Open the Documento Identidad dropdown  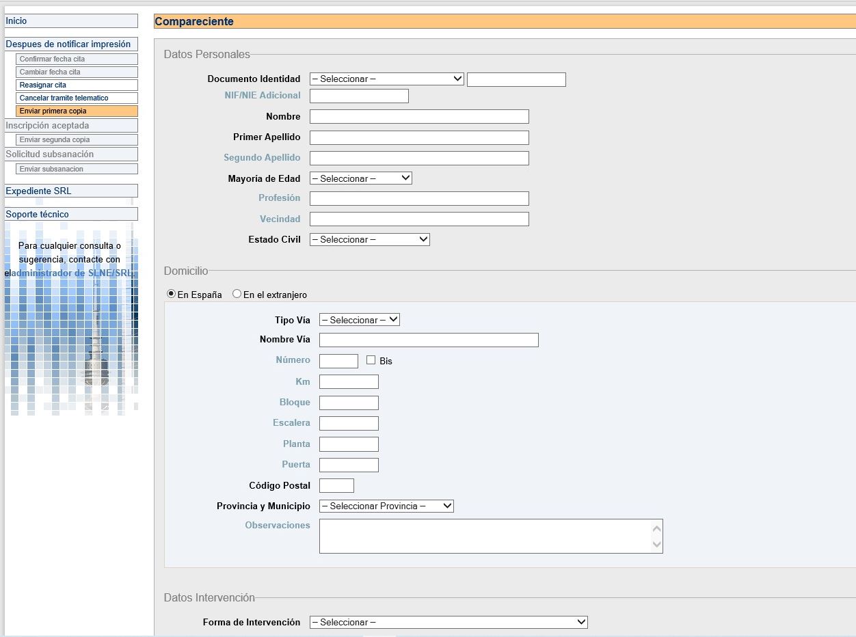(386, 79)
